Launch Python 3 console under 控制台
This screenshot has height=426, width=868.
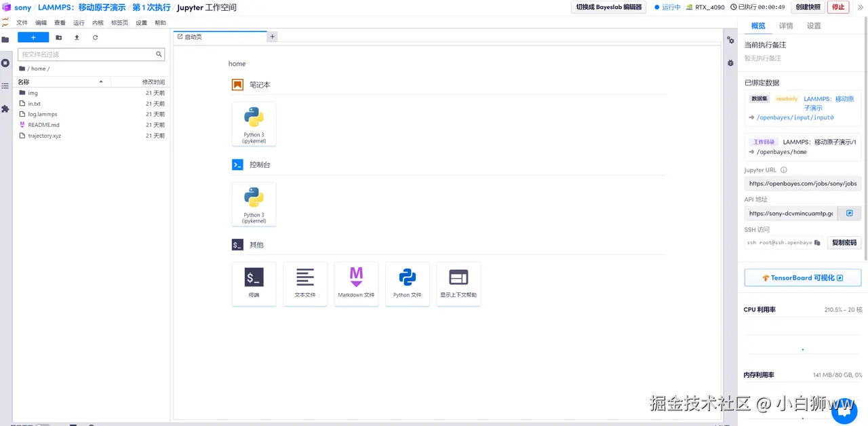click(x=254, y=204)
